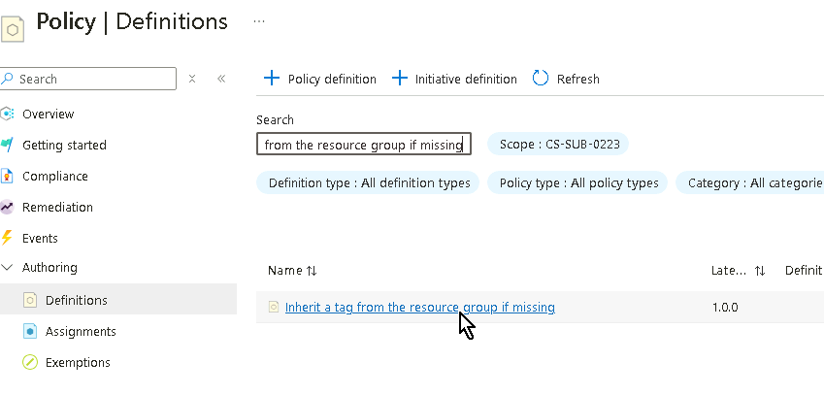Click the Assignments sidebar icon
Image resolution: width=824 pixels, height=395 pixels.
click(x=29, y=331)
